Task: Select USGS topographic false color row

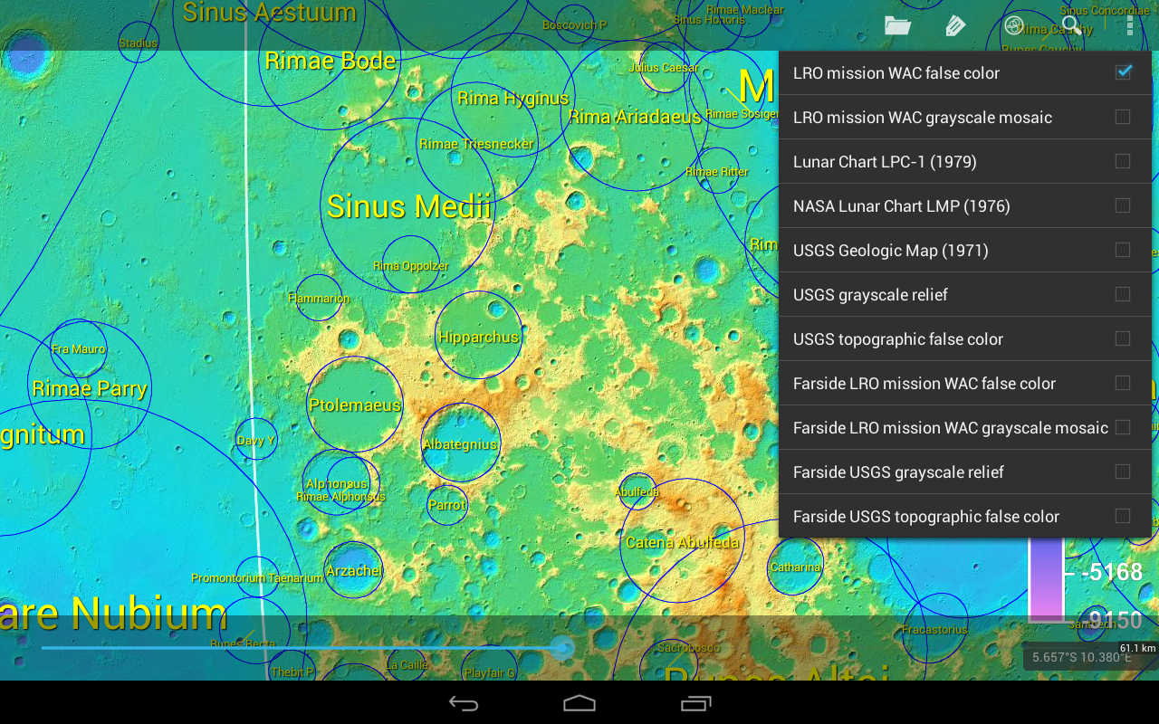Action: 965,338
